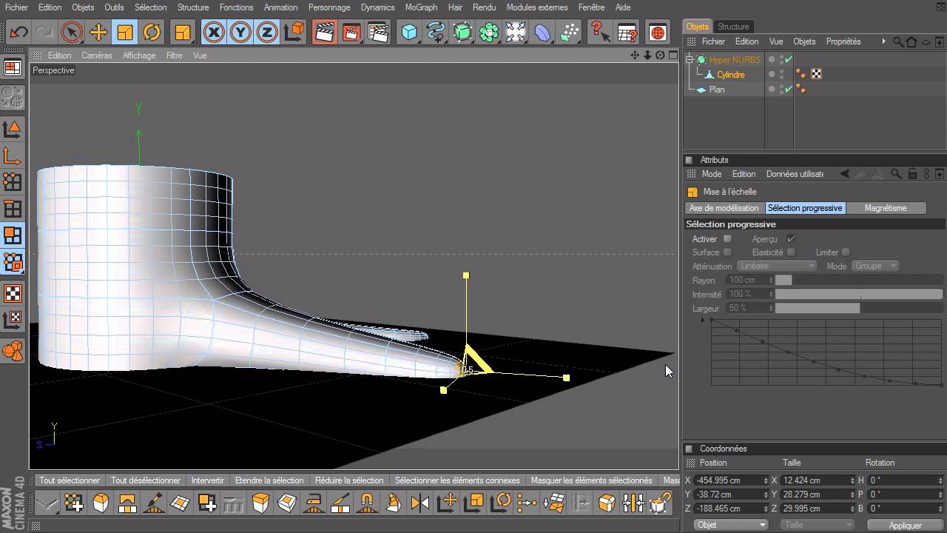Viewport: 947px width, 533px height.
Task: Uncheck the Aperçu checkbox
Action: tap(791, 238)
